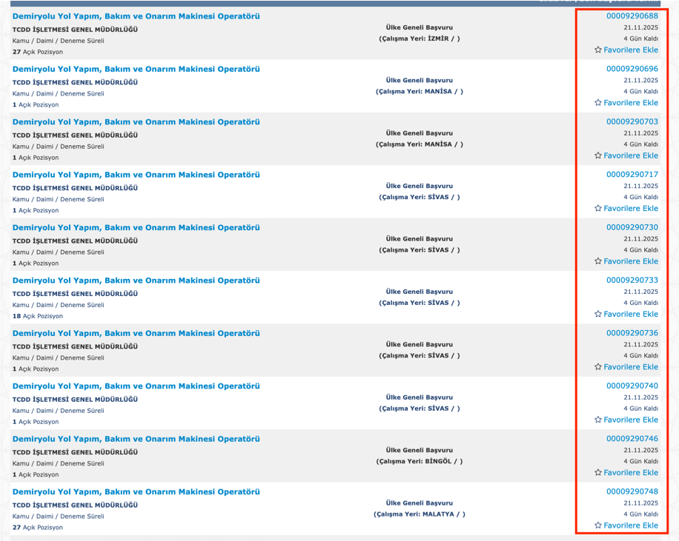Open the job title for the İZMİR listing
Viewport: 679px width, 541px height.
[136, 16]
